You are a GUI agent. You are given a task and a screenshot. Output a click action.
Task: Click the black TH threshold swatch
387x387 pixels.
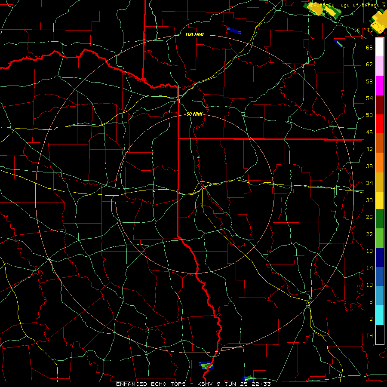tap(380, 335)
